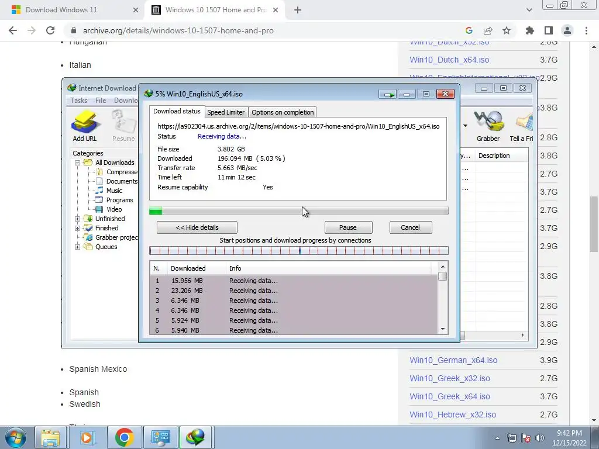Open the File menu in IDM

(x=101, y=101)
